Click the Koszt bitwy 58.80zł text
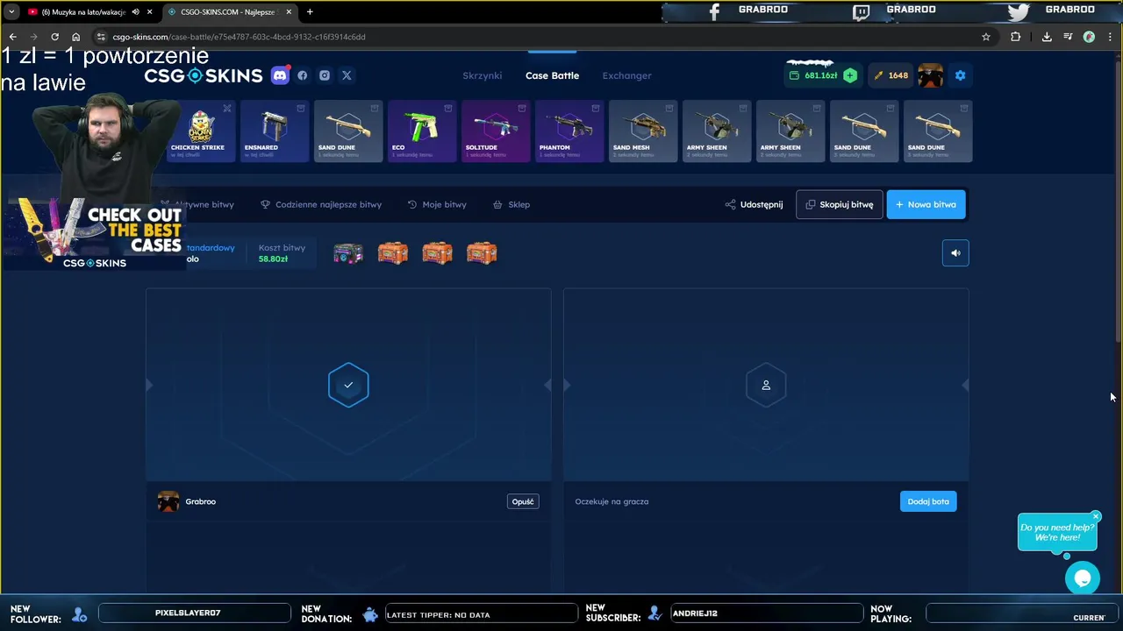Viewport: 1123px width, 631px height. click(282, 253)
